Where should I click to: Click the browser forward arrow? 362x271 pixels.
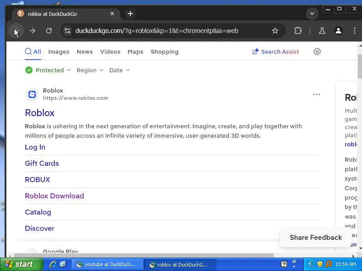pyautogui.click(x=33, y=31)
